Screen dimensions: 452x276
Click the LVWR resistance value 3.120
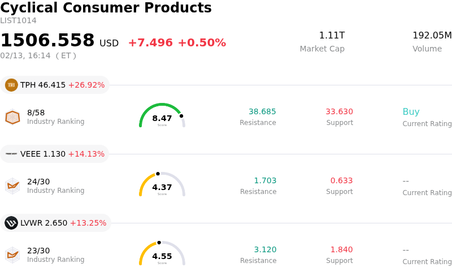pyautogui.click(x=265, y=250)
